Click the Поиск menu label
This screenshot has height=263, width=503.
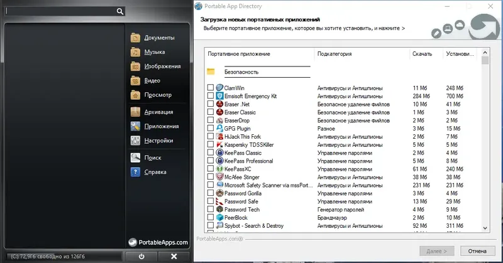pos(153,158)
